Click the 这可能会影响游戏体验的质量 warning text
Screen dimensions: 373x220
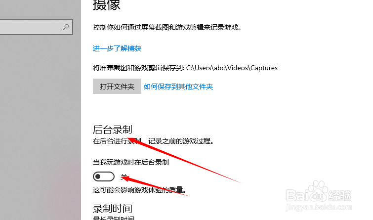pyautogui.click(x=139, y=190)
